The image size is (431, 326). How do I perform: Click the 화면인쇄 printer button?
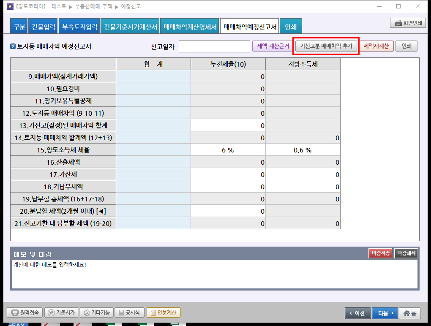click(x=407, y=23)
